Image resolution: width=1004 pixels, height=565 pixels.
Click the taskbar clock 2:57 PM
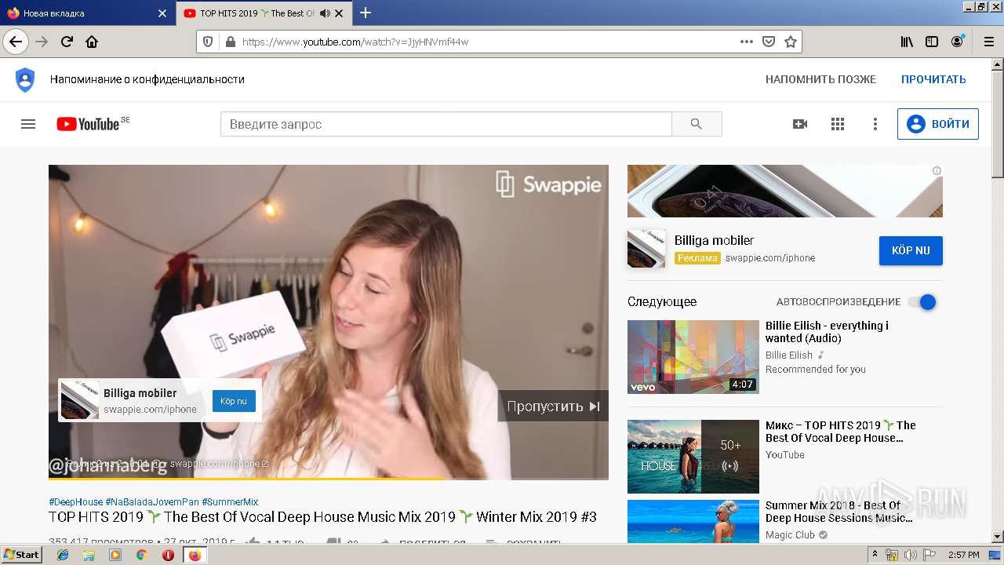[x=963, y=555]
